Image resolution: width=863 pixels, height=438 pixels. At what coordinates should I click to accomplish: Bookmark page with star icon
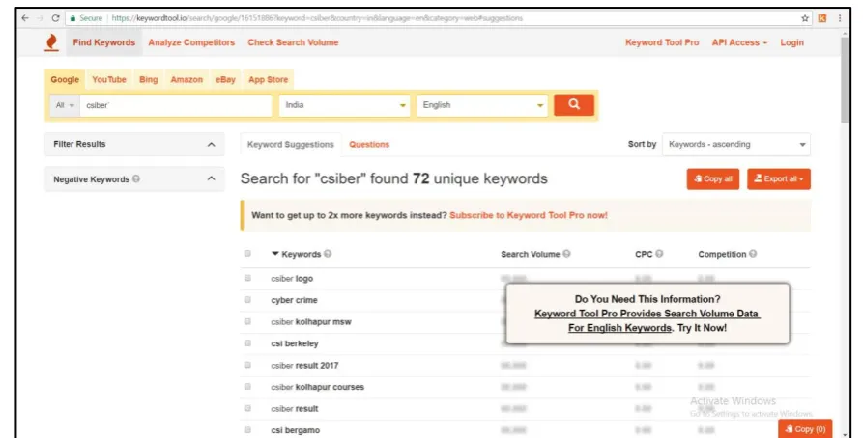[x=805, y=18]
